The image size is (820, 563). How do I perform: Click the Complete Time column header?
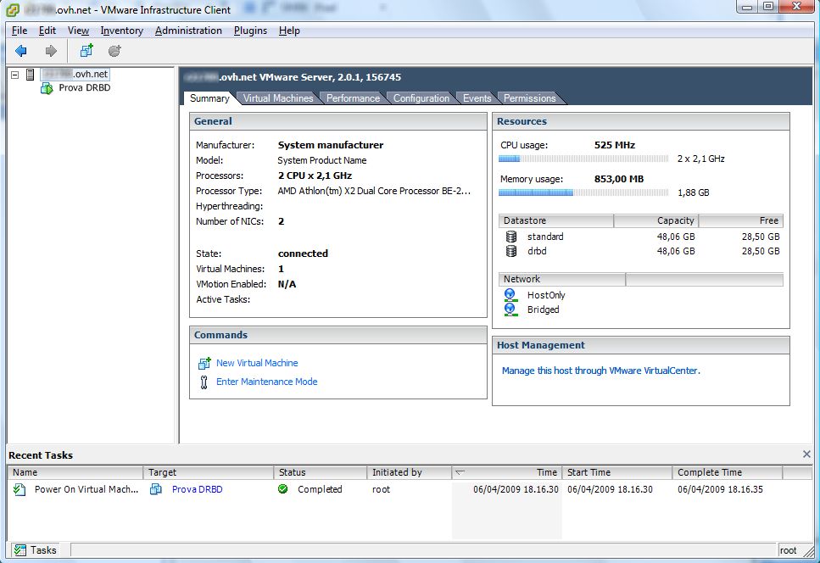[728, 472]
